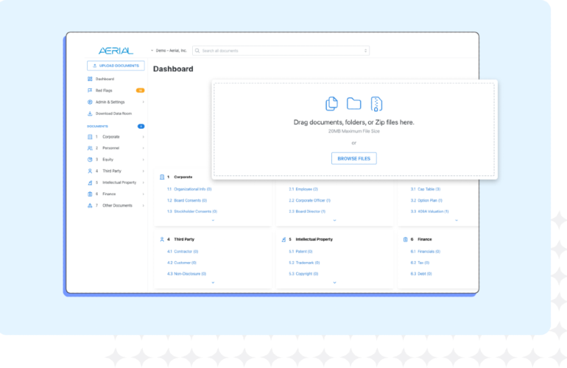The height and width of the screenshot is (368, 567).
Task: Click the documents copy icon in dropzone
Action: tap(331, 104)
